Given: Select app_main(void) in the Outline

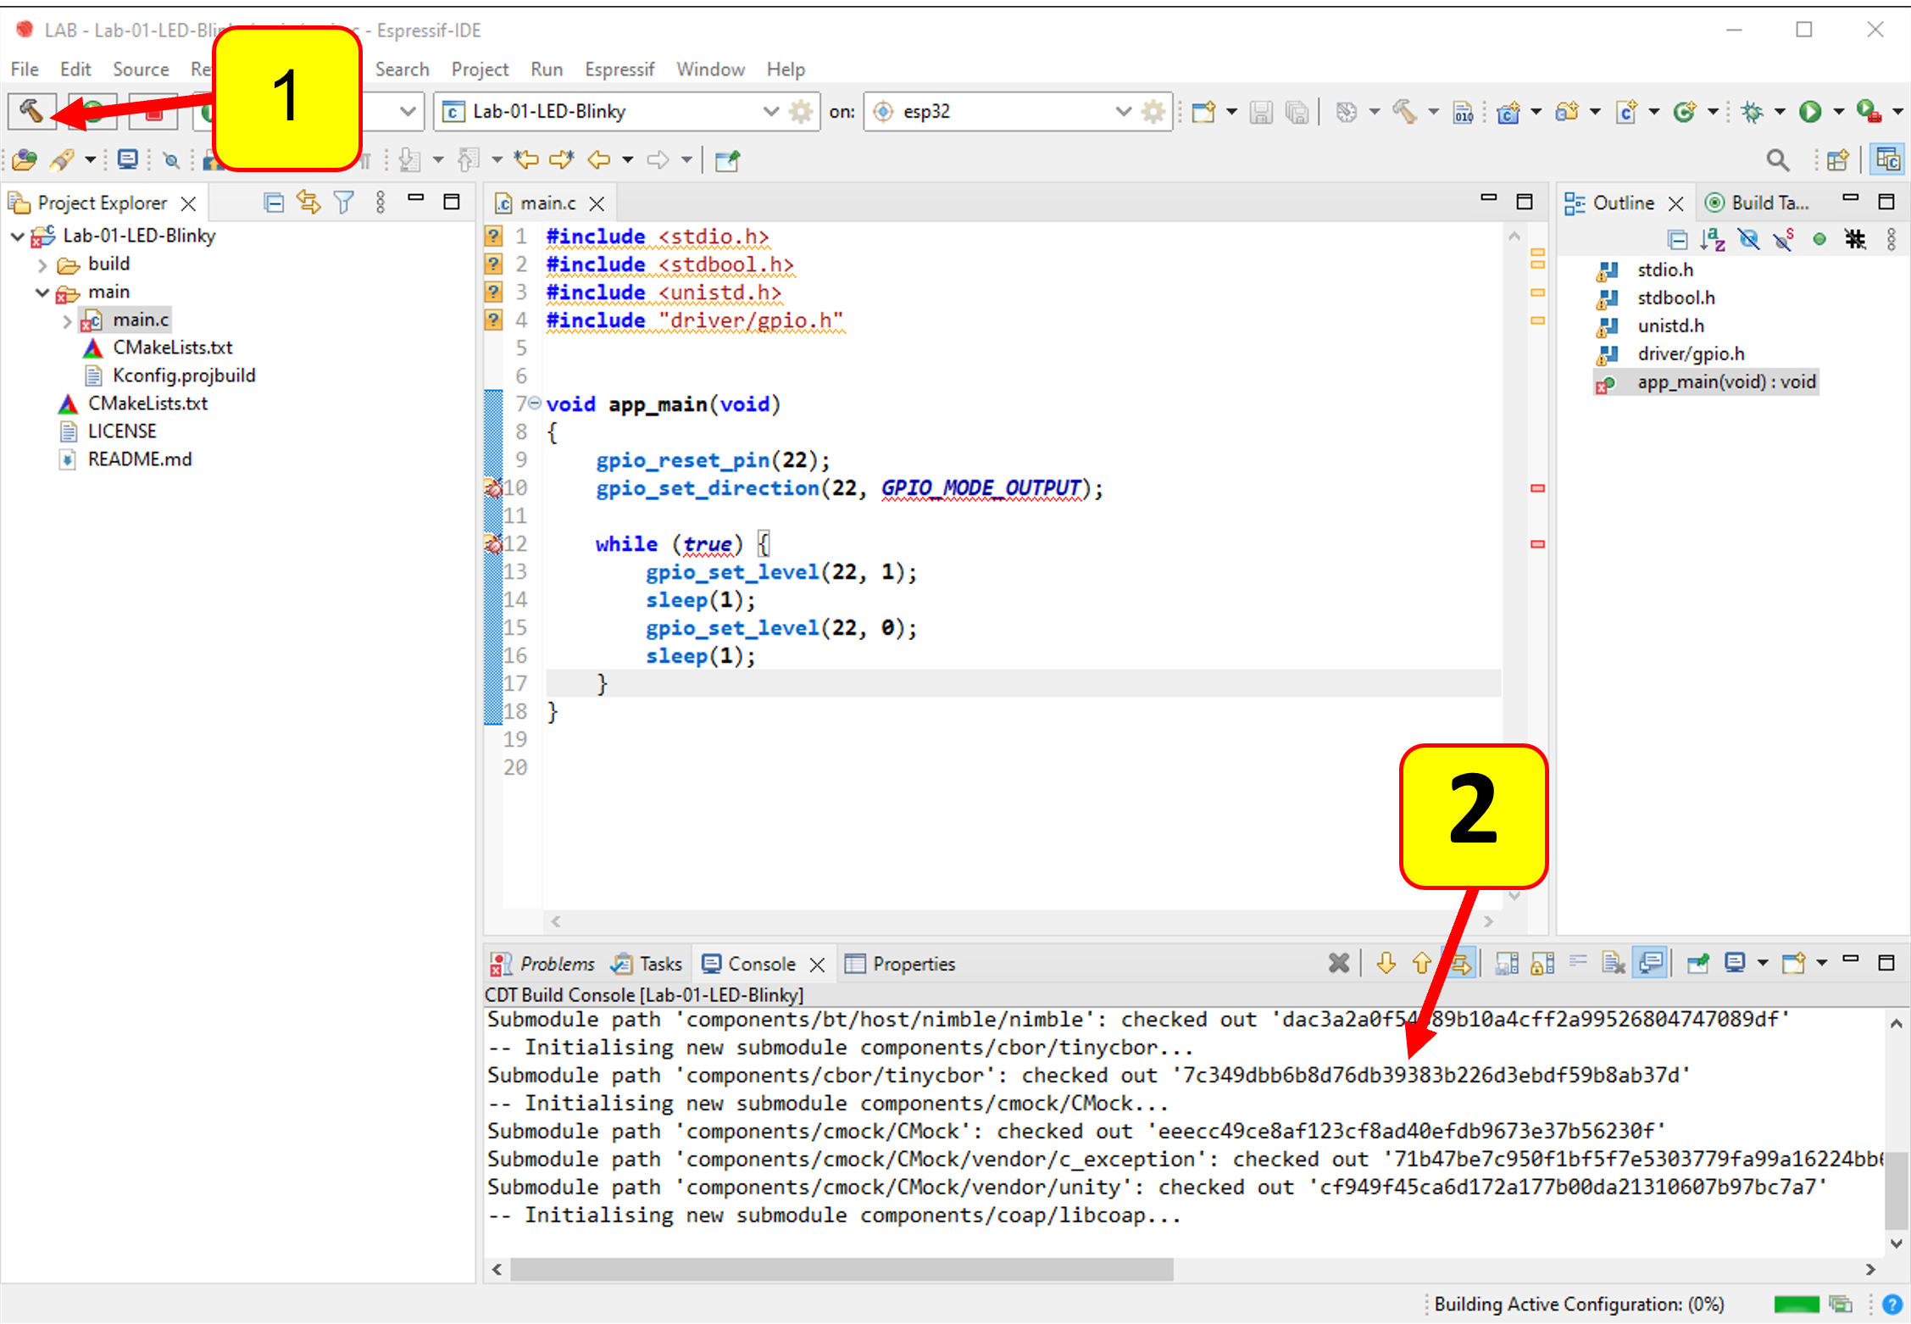Looking at the screenshot, I should 1725,382.
